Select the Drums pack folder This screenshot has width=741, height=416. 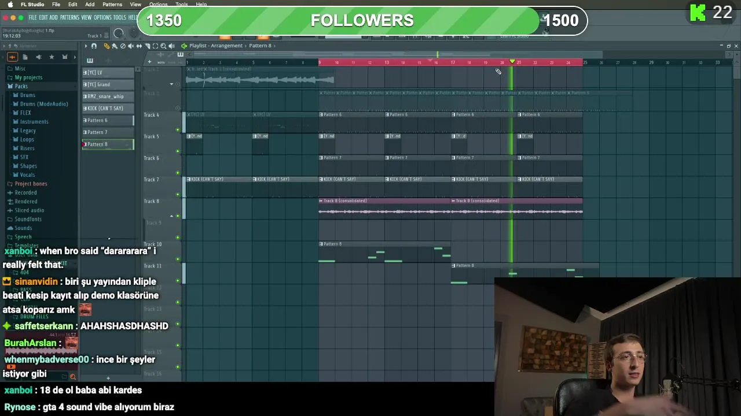pyautogui.click(x=28, y=95)
